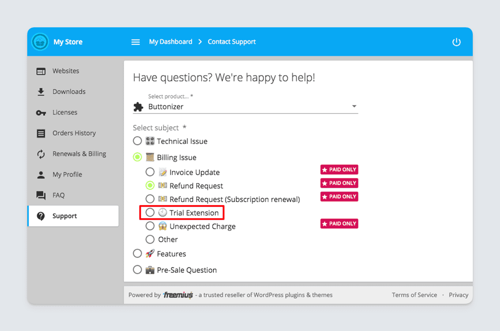Click the Features rocket icon
This screenshot has height=331, width=500.
point(150,253)
